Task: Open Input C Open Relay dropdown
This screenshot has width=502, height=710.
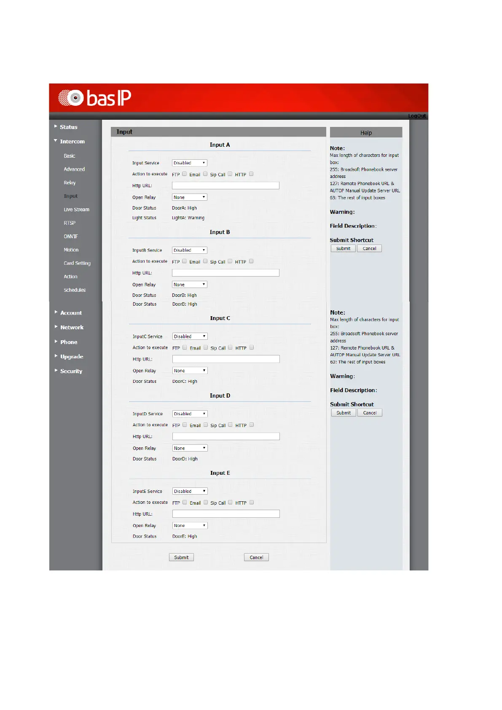Action: point(190,371)
